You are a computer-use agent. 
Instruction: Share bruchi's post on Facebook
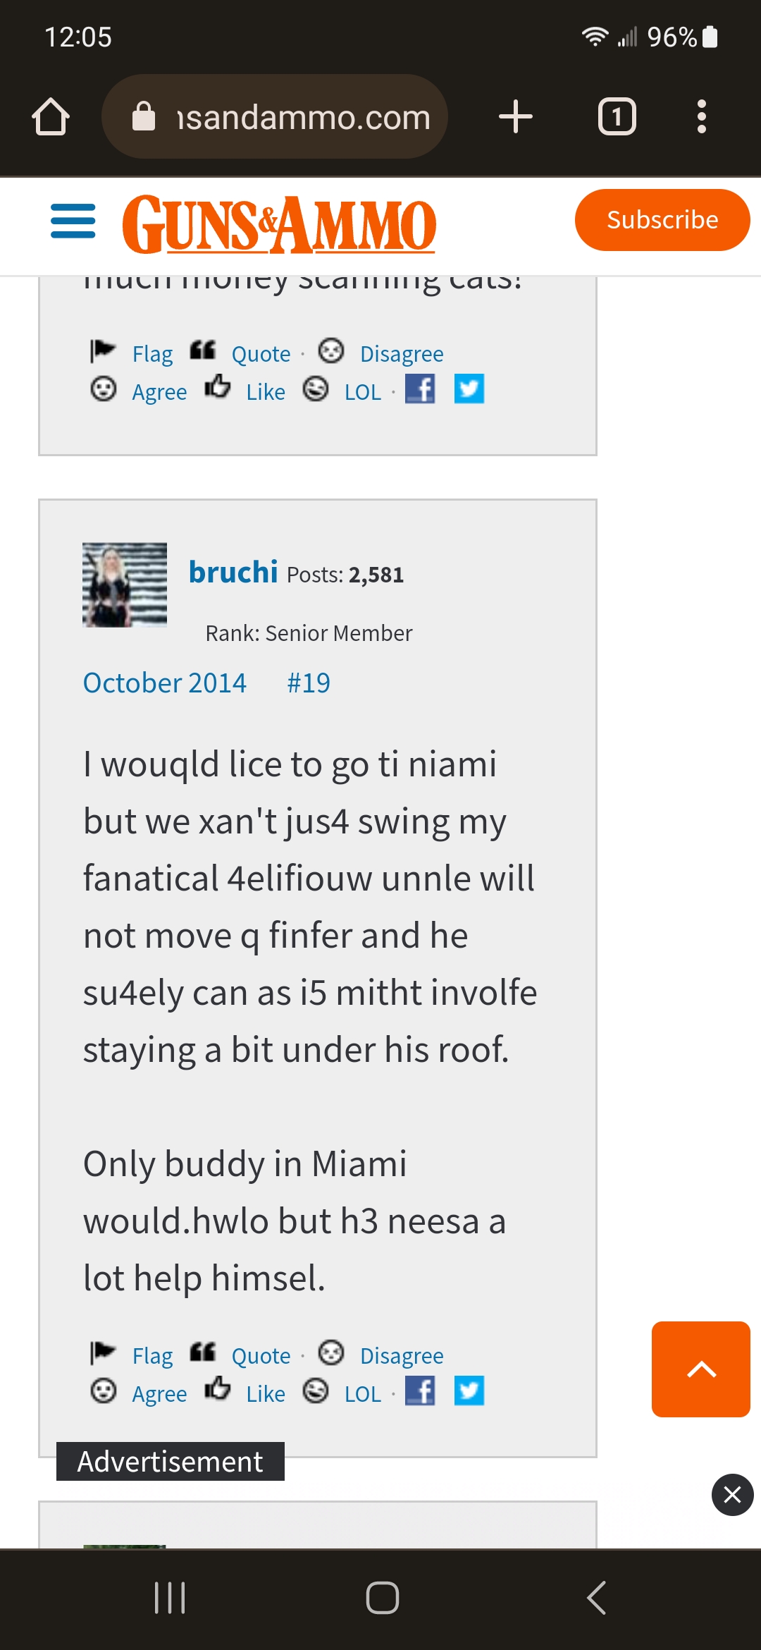420,1391
